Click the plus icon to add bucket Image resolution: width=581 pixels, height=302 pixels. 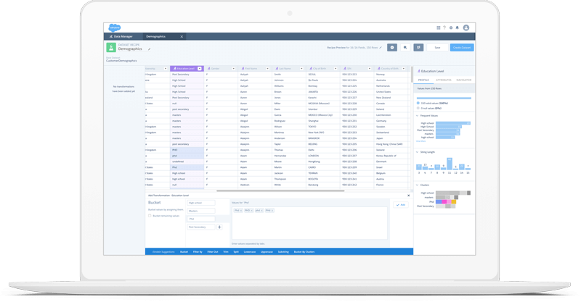(219, 227)
